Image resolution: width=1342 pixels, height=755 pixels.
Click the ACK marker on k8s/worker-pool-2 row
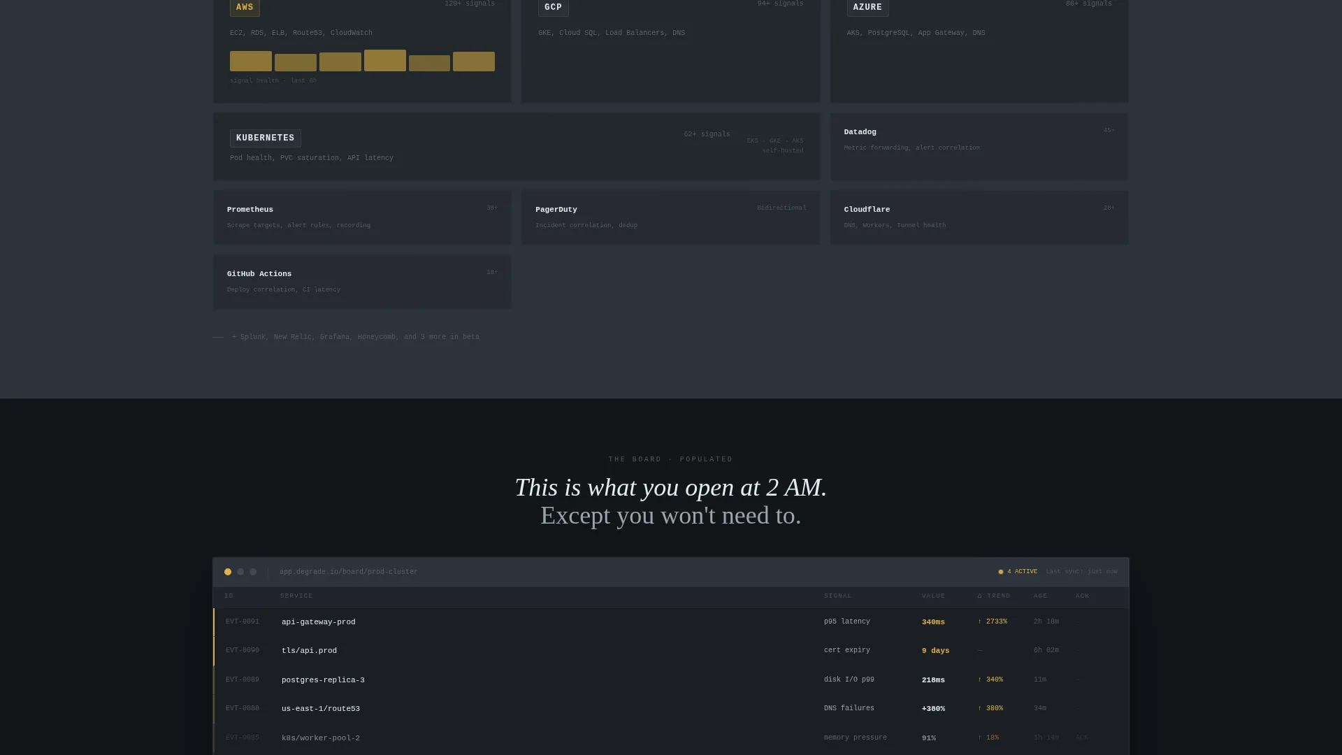pos(1082,738)
